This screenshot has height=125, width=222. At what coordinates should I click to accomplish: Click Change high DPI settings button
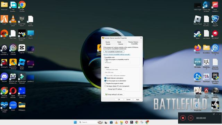[x=115, y=89]
